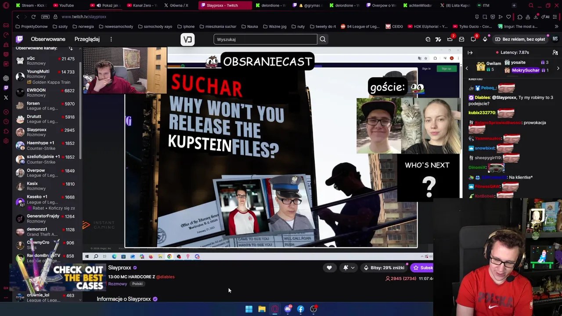The width and height of the screenshot is (562, 316).
Task: Click Bez reklam, bez opłat button
Action: [520, 39]
